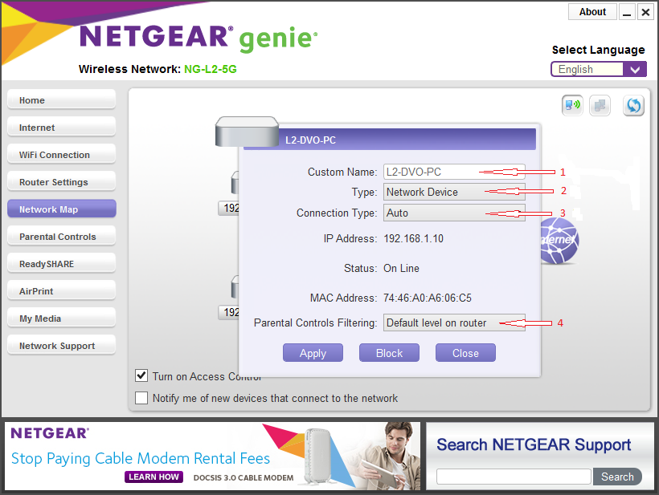659x495 pixels.
Task: Go to Router Settings in the sidebar
Action: click(62, 182)
